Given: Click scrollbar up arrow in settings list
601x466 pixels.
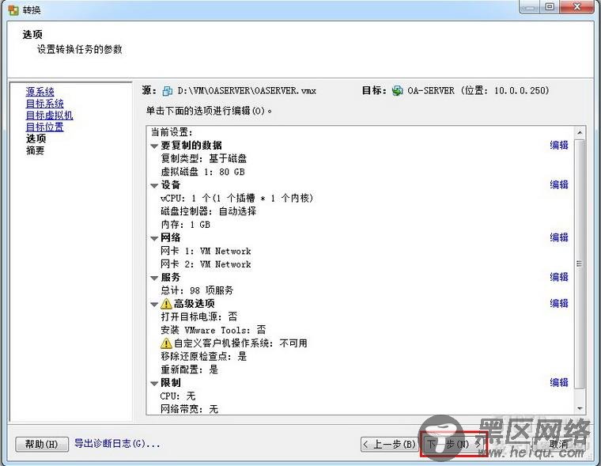Looking at the screenshot, I should (x=580, y=133).
